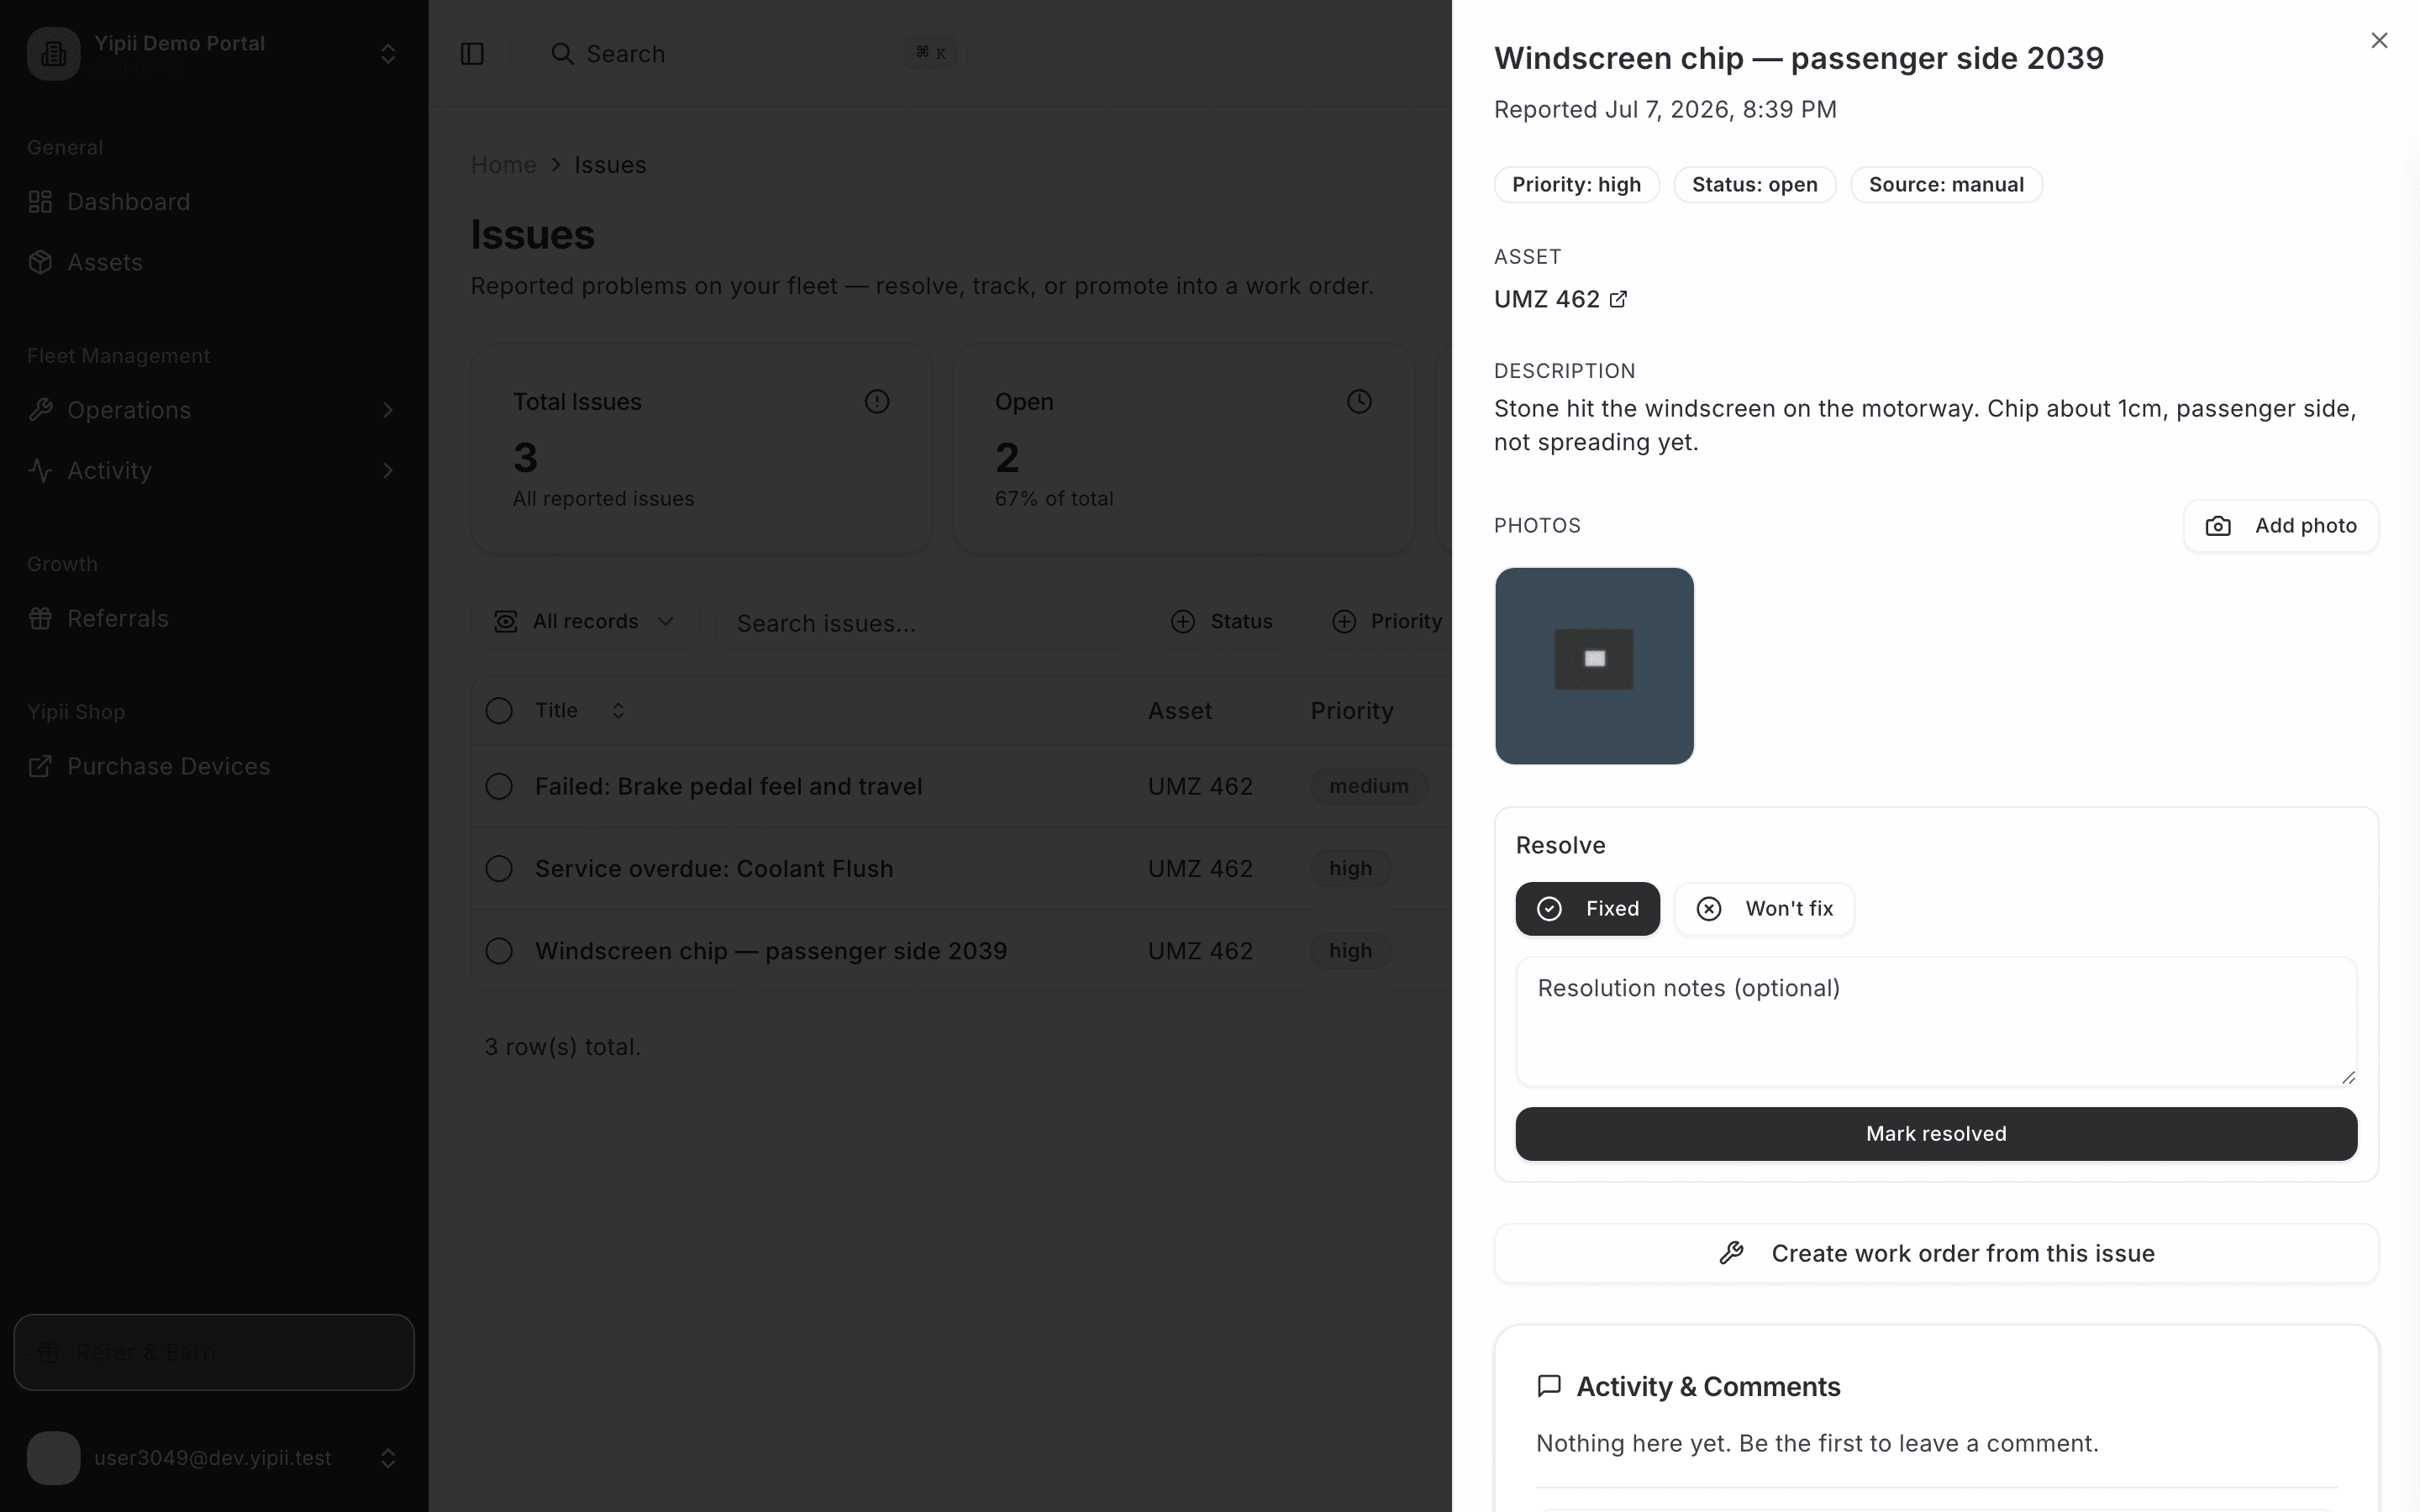
Task: Tick the Windscreen chip row checkbox
Action: click(499, 951)
